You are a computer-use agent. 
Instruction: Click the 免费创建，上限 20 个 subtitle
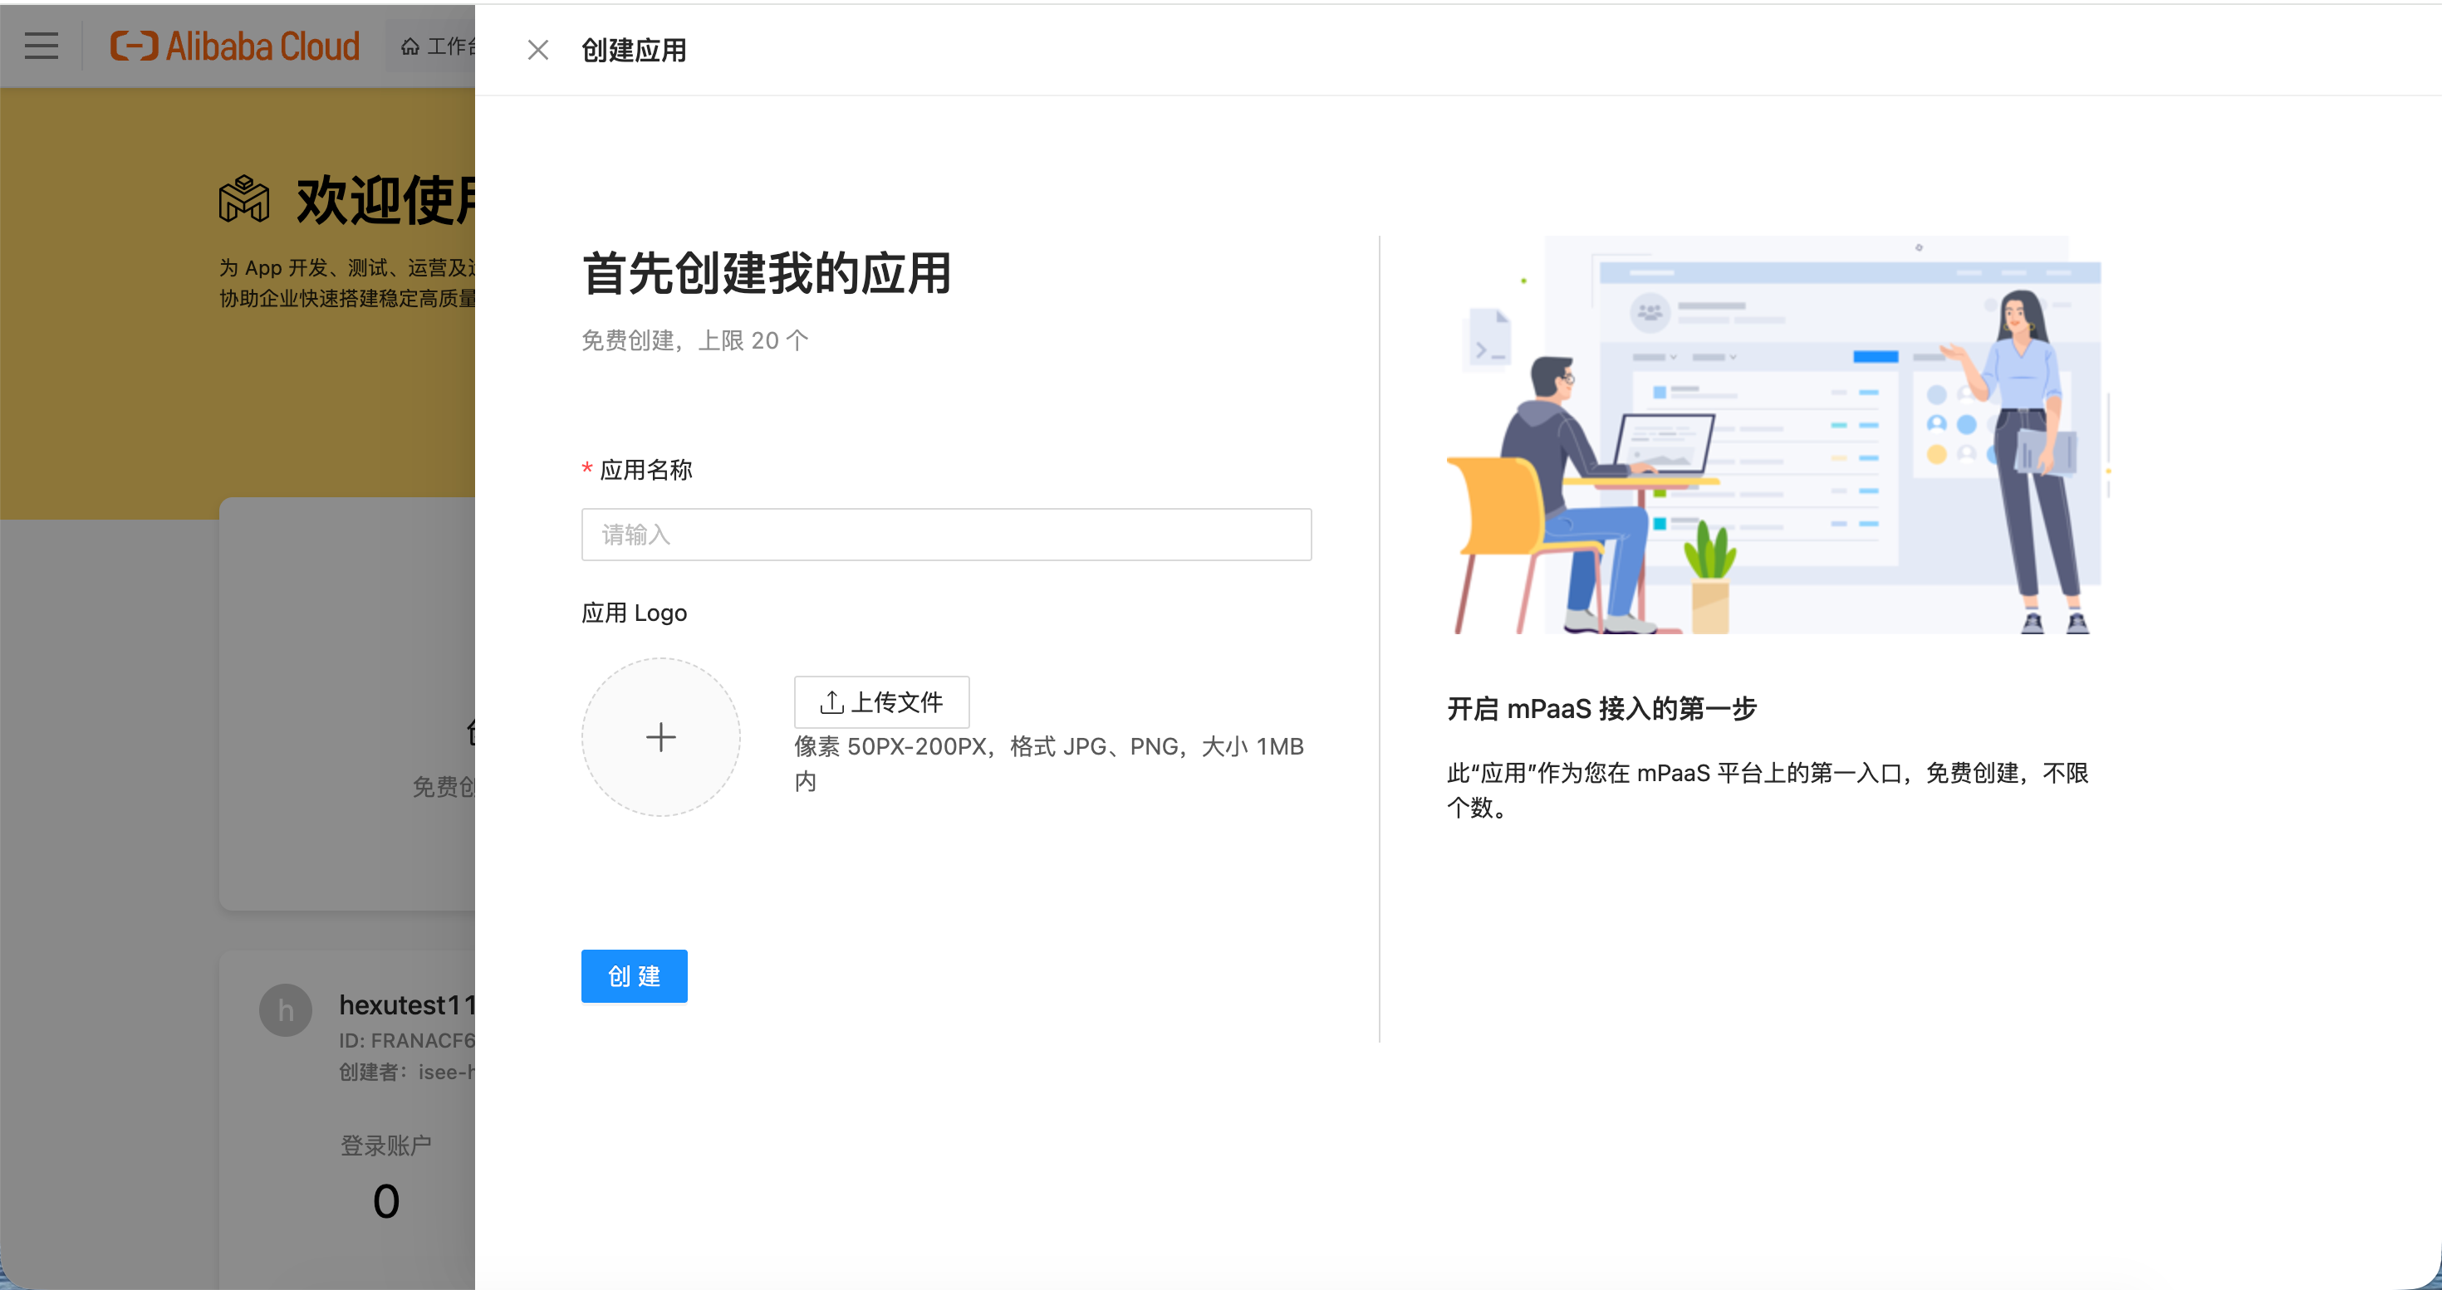click(694, 340)
